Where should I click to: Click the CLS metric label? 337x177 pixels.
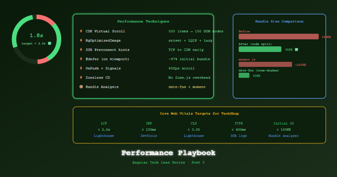[194, 123]
